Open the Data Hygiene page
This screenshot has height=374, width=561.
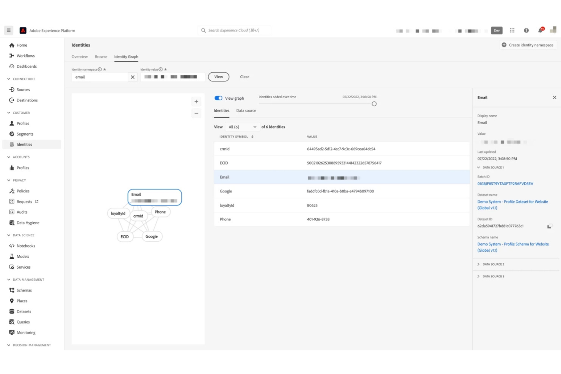(x=28, y=222)
